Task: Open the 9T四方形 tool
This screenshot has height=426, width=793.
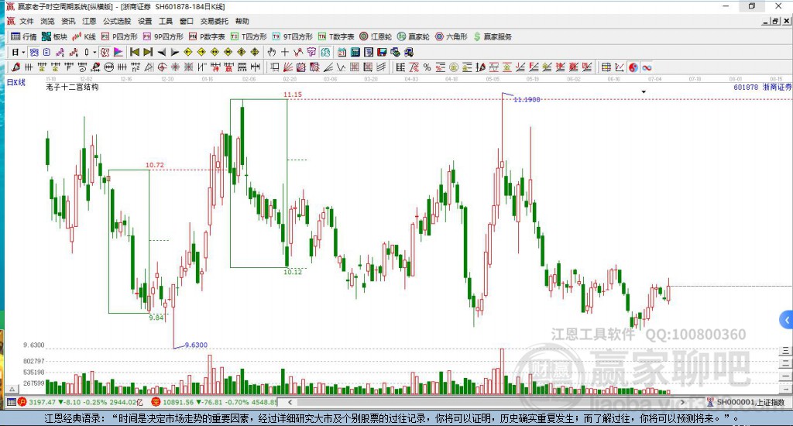Action: tap(292, 37)
